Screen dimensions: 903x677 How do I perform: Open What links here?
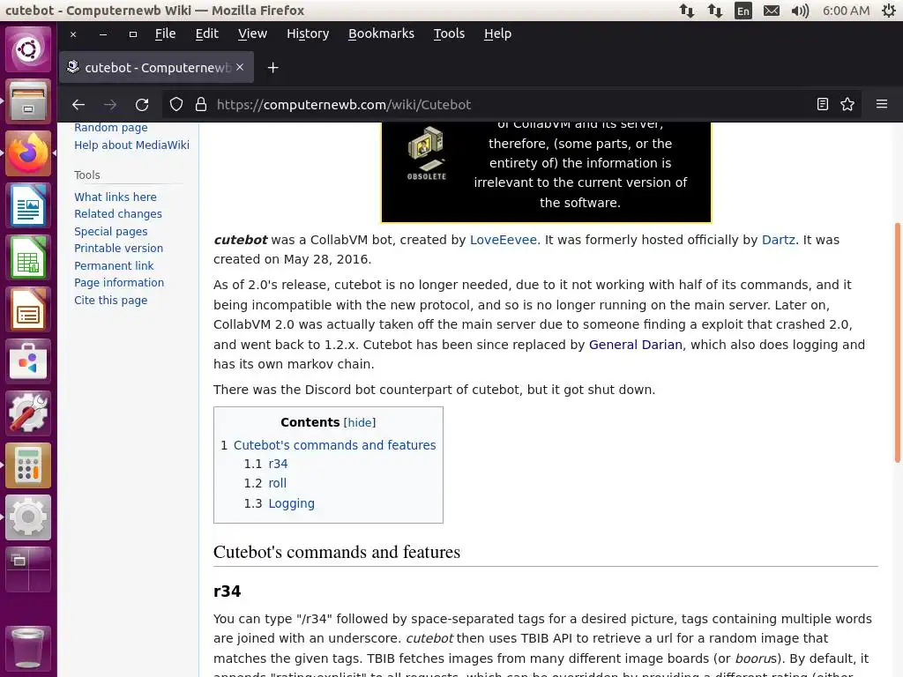116,197
